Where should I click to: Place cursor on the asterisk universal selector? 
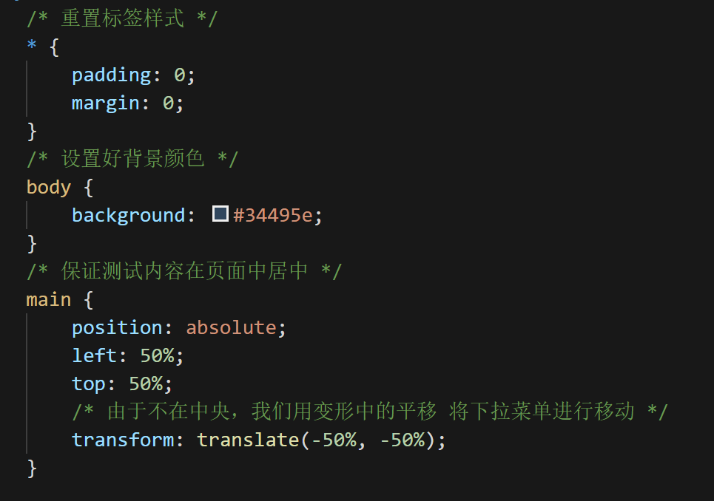31,47
